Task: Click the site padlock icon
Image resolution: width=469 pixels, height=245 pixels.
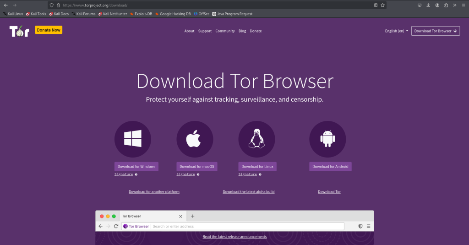Action: 58,5
